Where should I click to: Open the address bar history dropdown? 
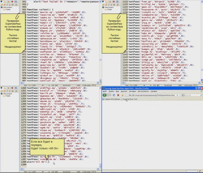(x=180, y=95)
